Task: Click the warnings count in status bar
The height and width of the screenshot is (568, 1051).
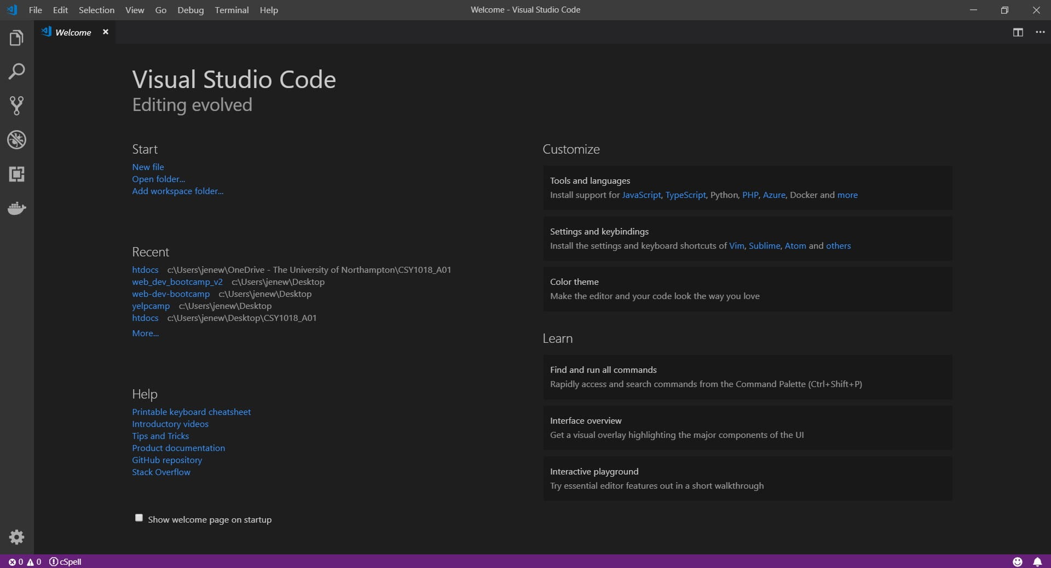Action: point(34,561)
